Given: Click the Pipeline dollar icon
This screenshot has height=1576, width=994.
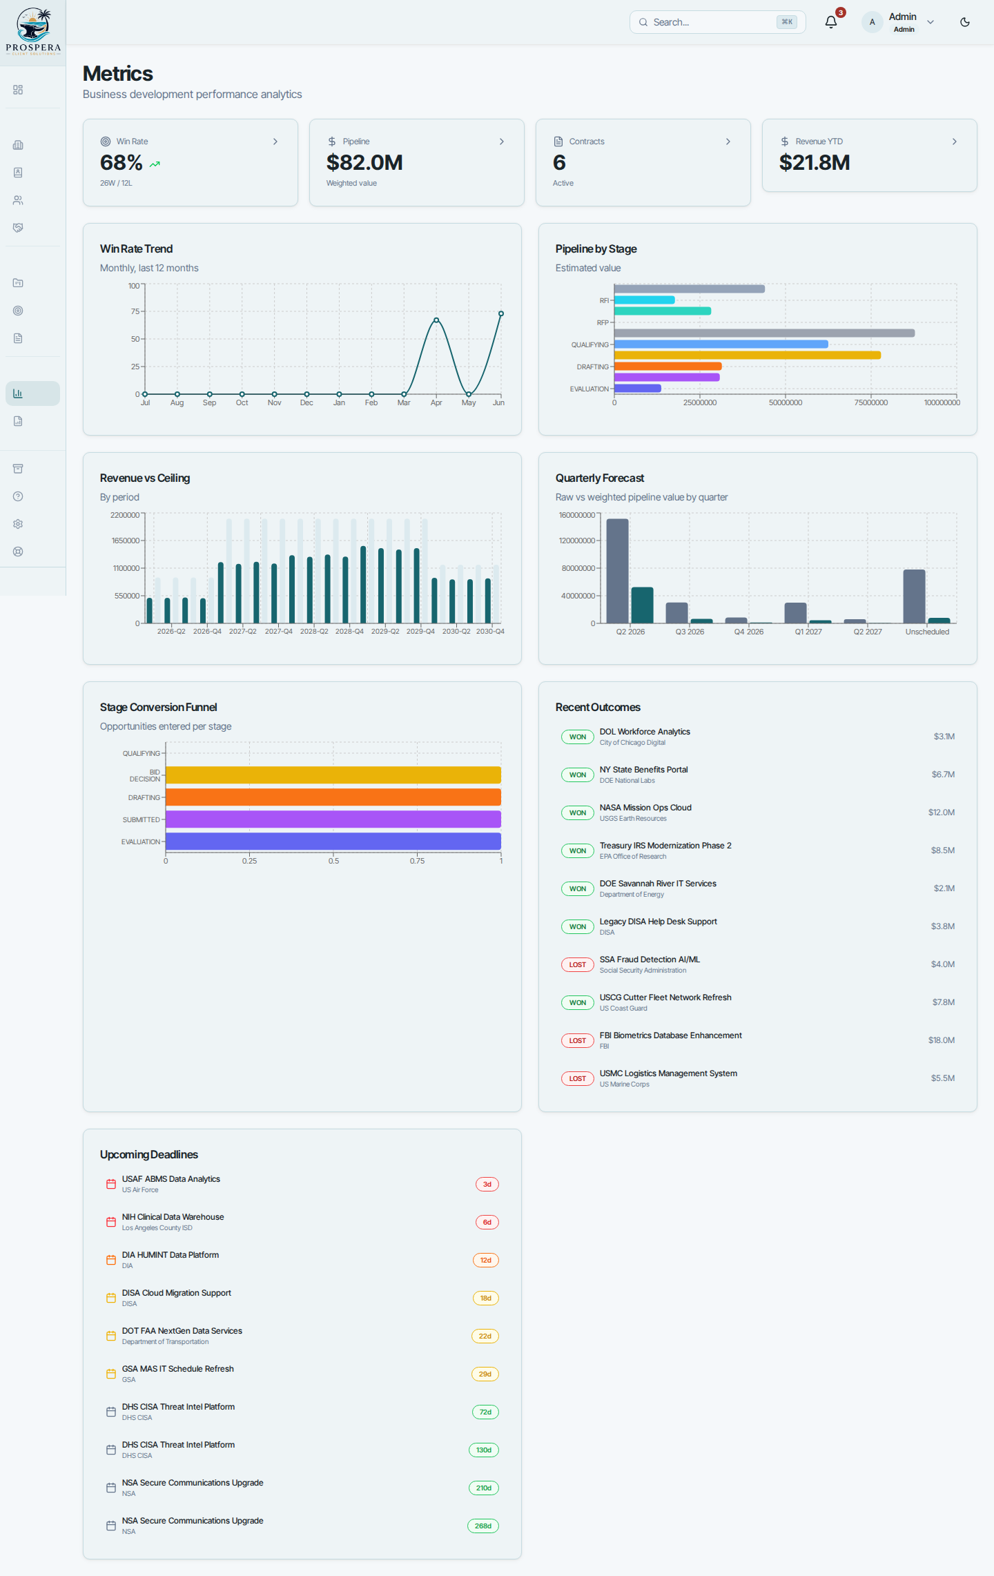Looking at the screenshot, I should (x=332, y=142).
